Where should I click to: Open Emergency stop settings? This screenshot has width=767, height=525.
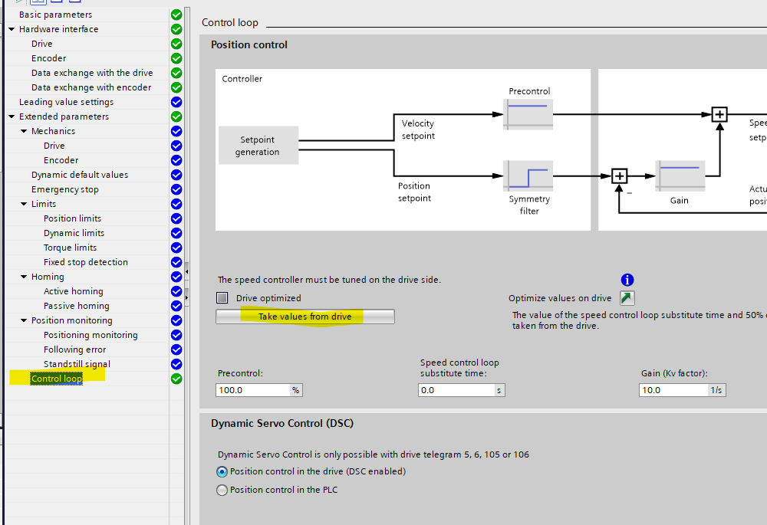tap(65, 189)
